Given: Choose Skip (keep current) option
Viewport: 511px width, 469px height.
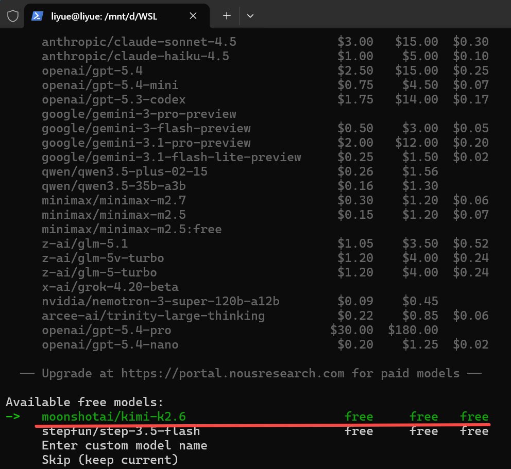Looking at the screenshot, I should point(110,460).
